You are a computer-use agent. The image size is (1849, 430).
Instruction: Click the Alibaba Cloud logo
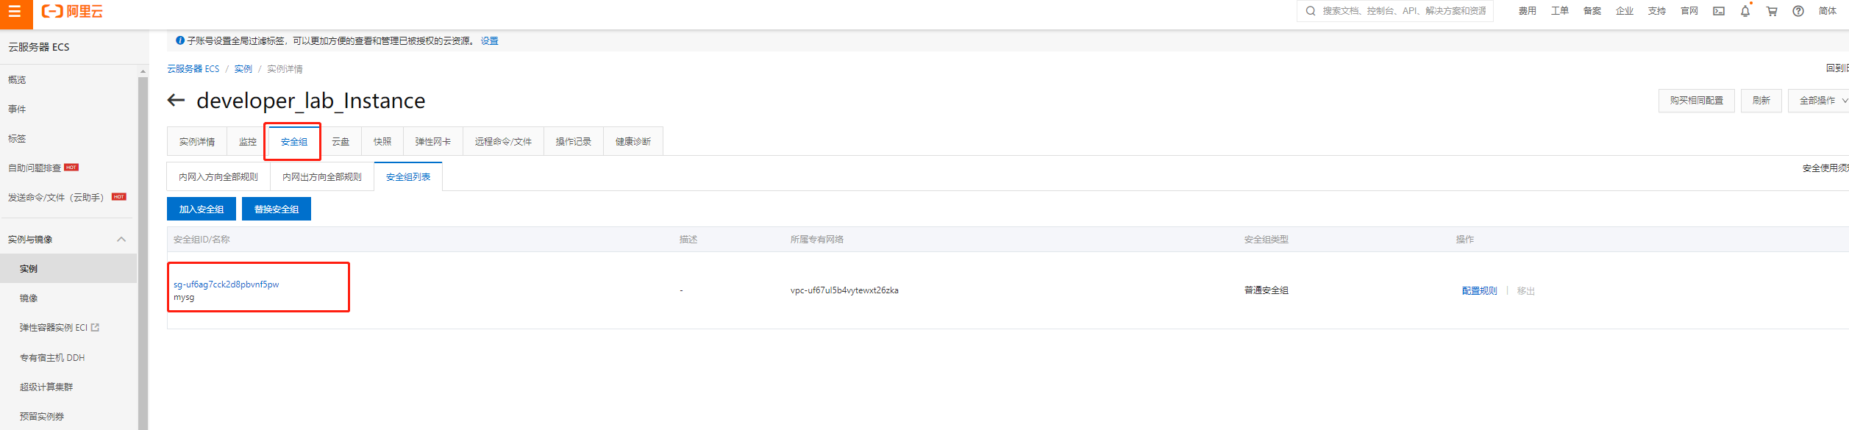point(72,12)
